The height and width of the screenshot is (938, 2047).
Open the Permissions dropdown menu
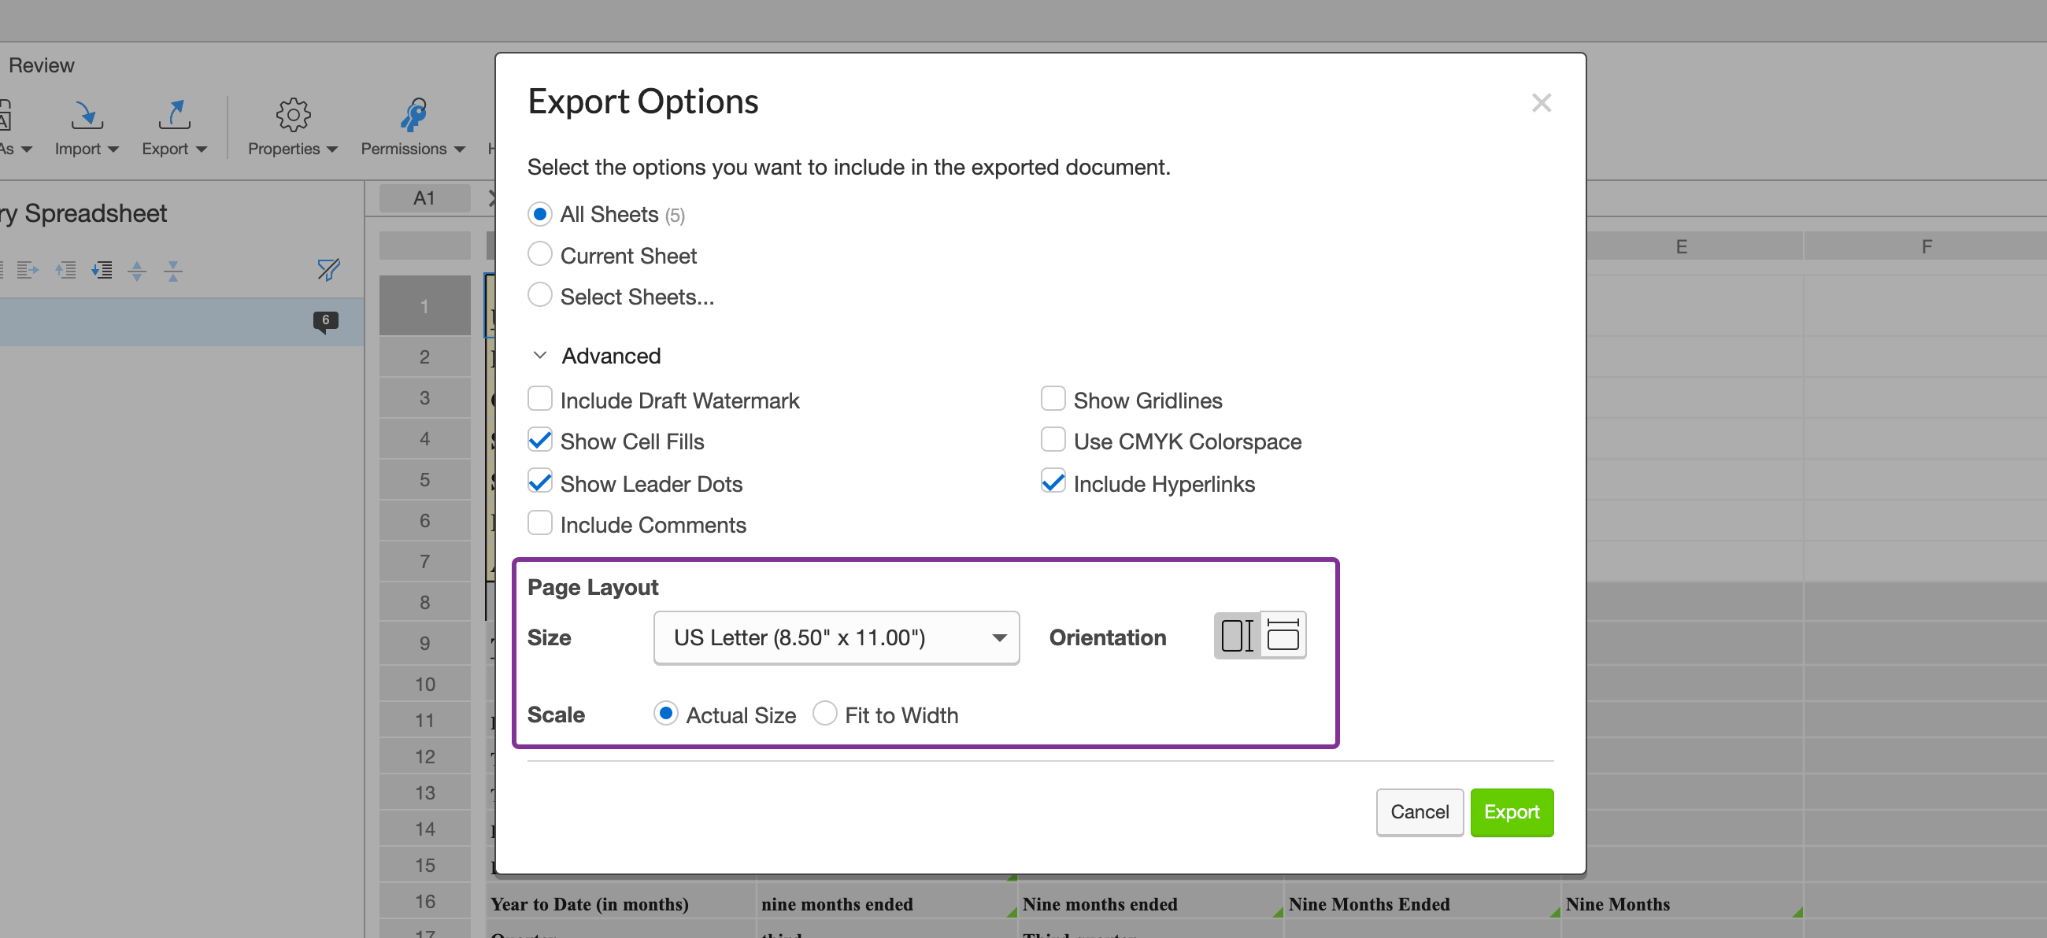(458, 149)
